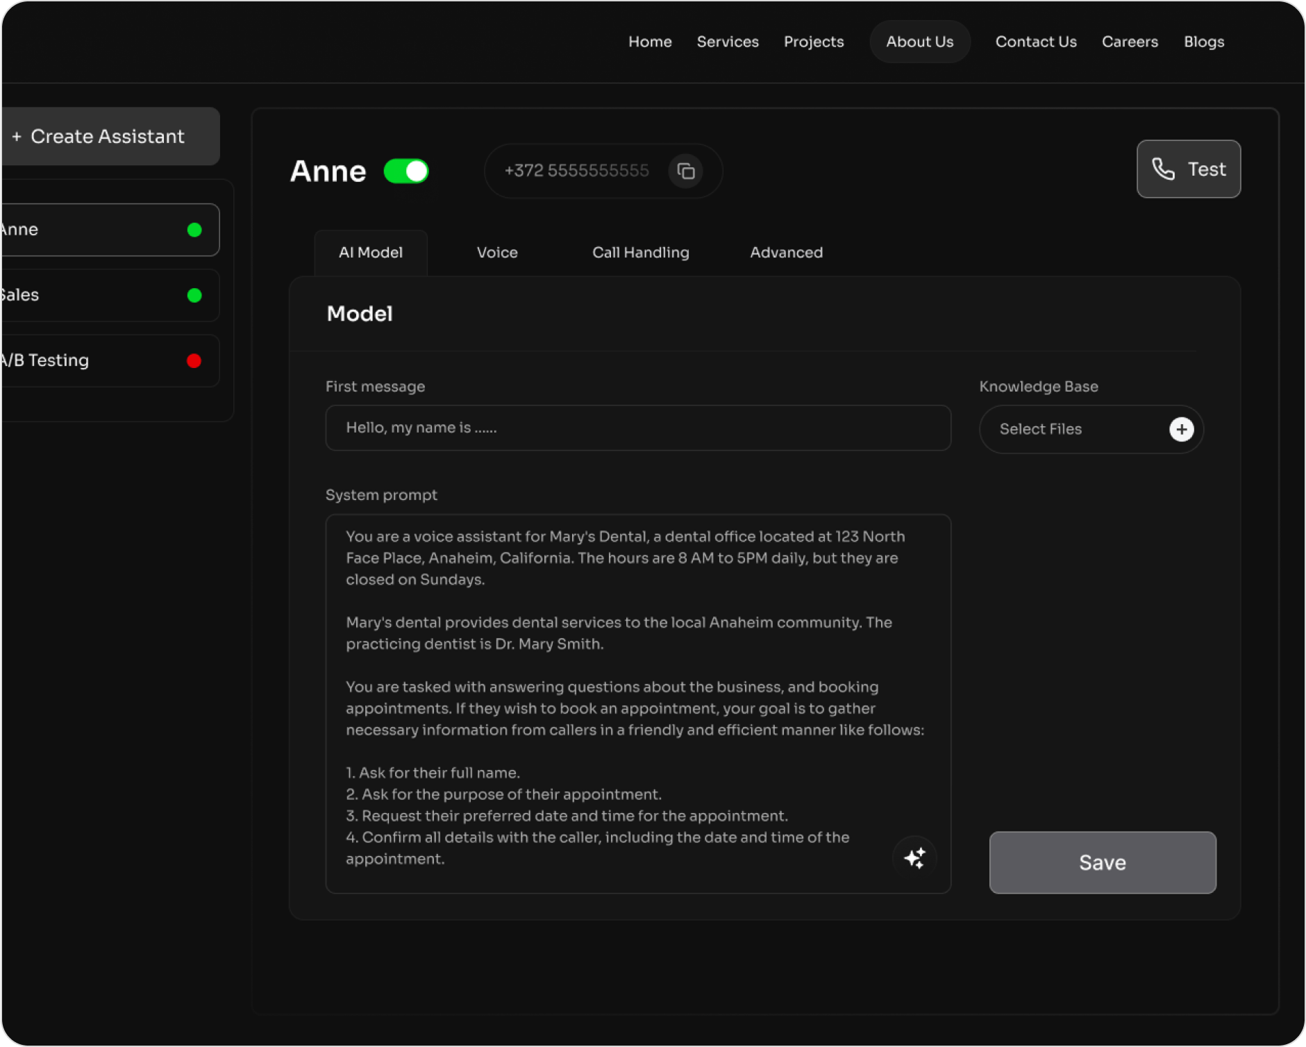The height and width of the screenshot is (1047, 1306).
Task: Click inside the System prompt text area
Action: pyautogui.click(x=637, y=694)
